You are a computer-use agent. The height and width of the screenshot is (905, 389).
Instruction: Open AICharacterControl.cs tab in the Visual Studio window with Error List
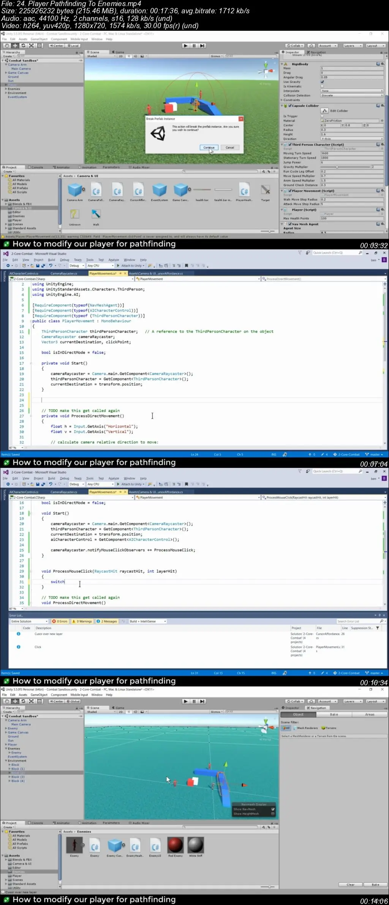24,492
